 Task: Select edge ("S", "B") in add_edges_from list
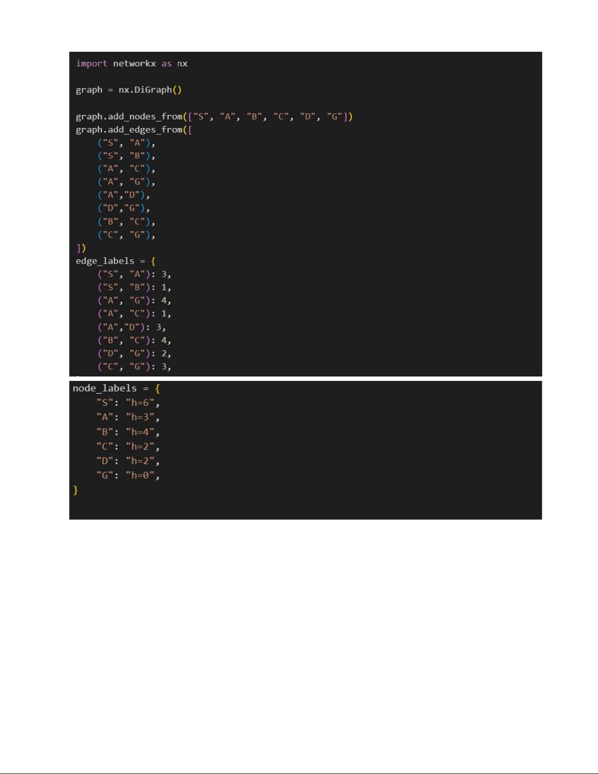click(x=126, y=156)
